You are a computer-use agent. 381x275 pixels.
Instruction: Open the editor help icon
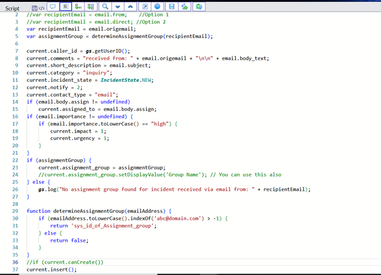point(158,7)
